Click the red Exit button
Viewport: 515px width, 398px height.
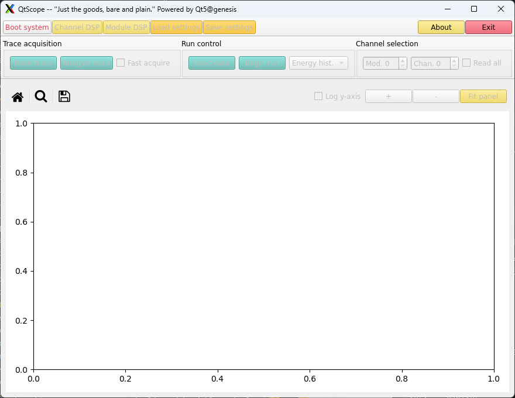[x=489, y=28]
